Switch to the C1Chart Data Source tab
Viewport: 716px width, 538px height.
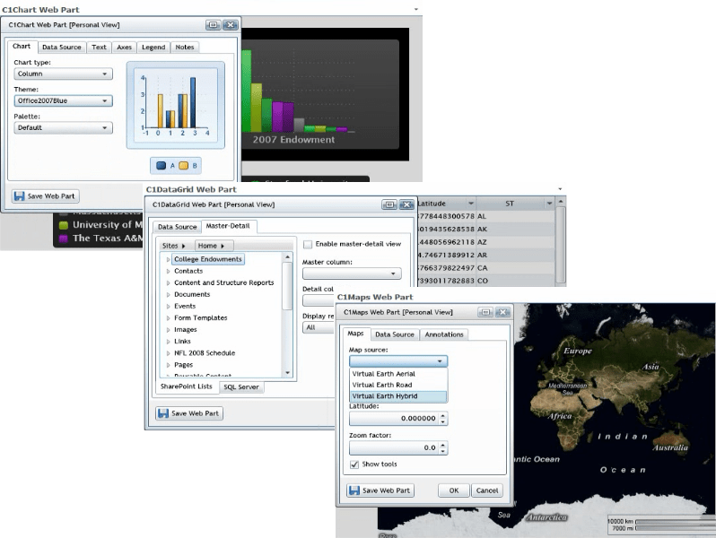click(x=62, y=47)
